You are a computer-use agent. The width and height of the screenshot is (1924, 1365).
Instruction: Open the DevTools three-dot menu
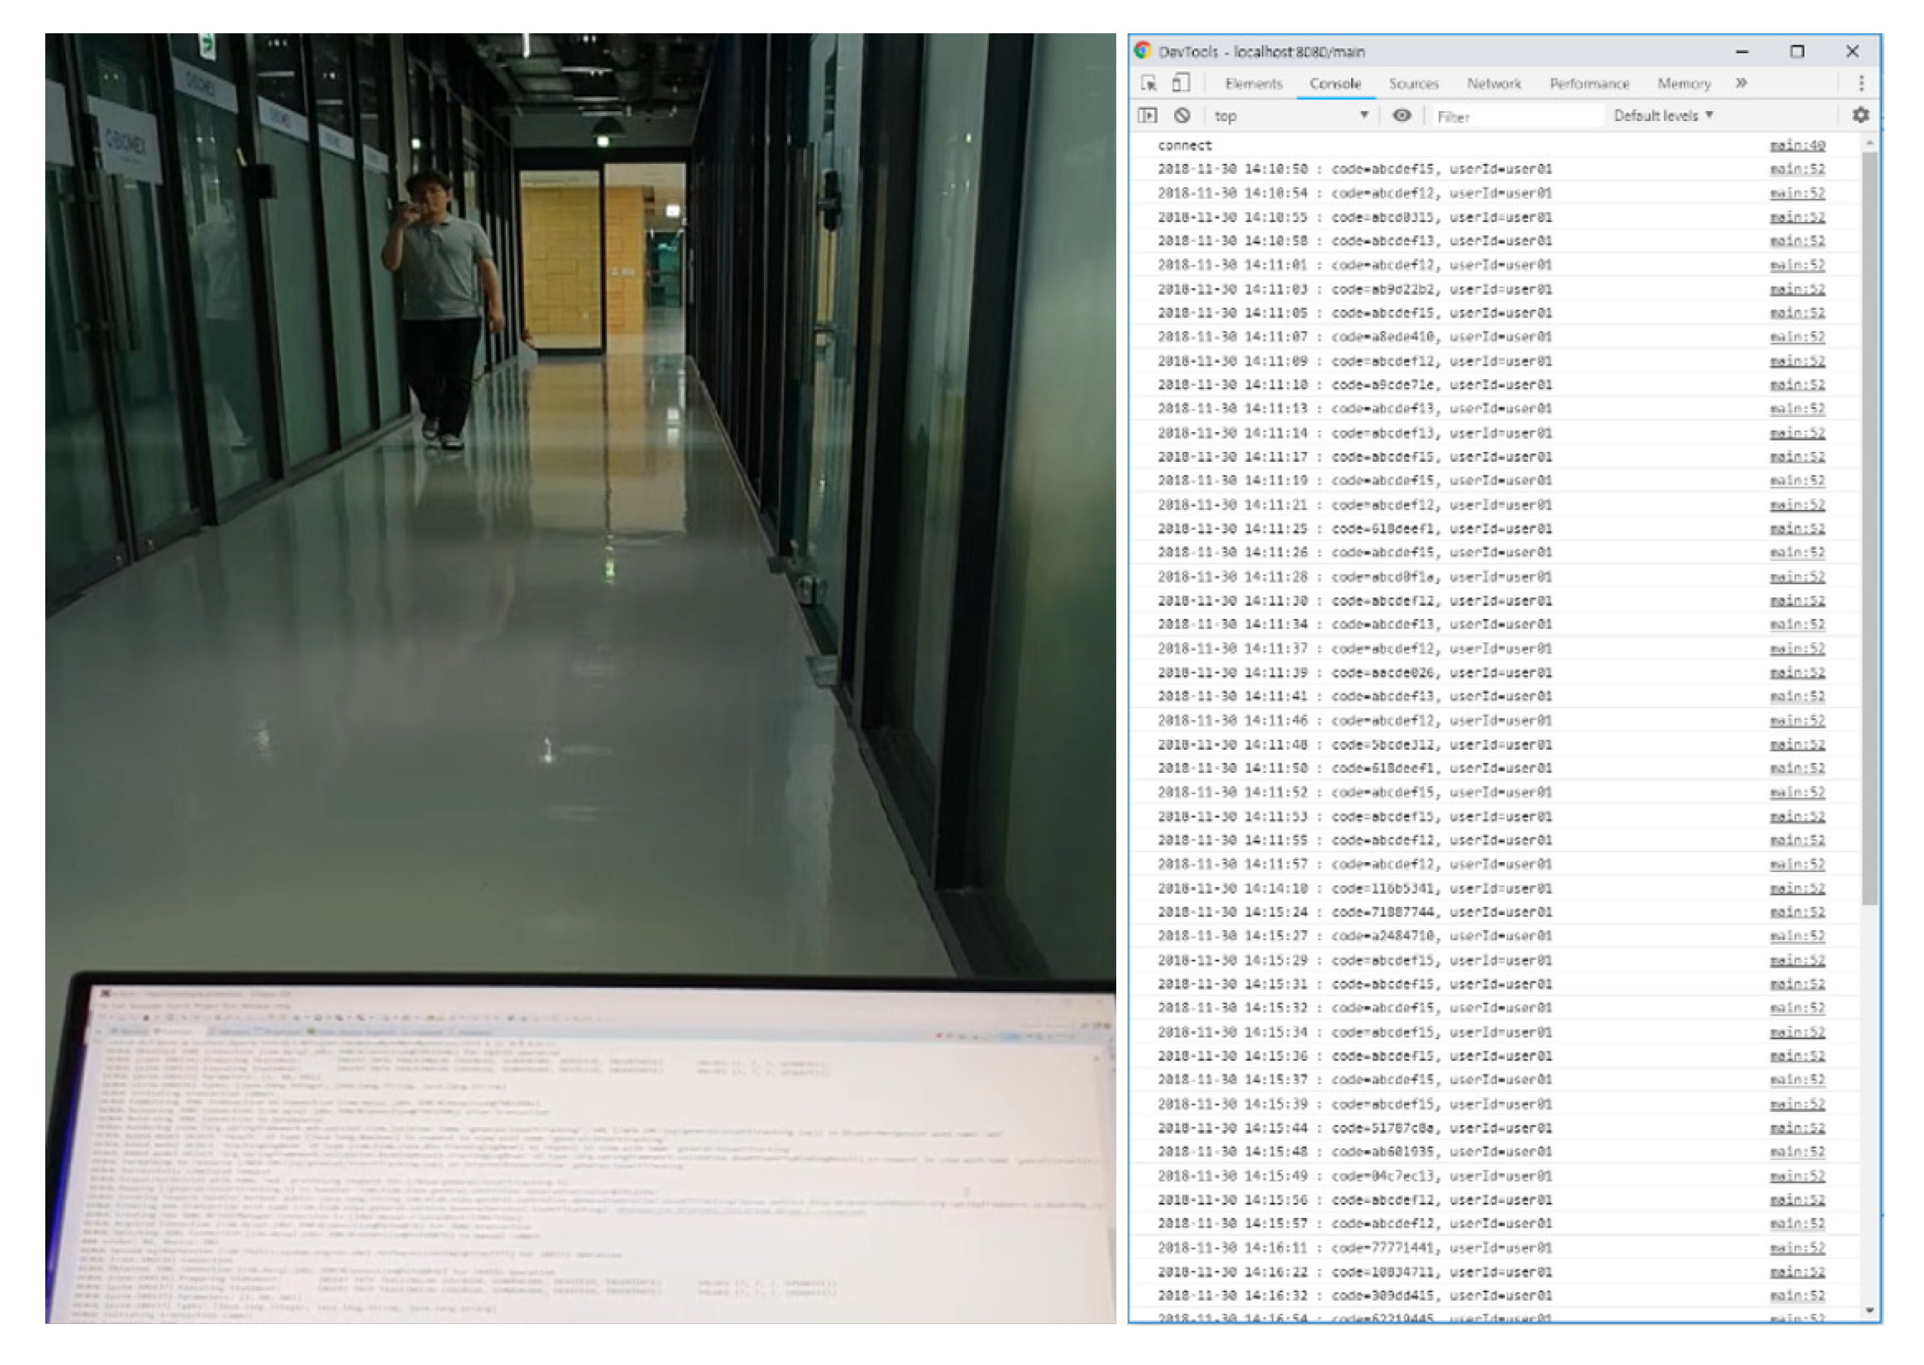1861,83
